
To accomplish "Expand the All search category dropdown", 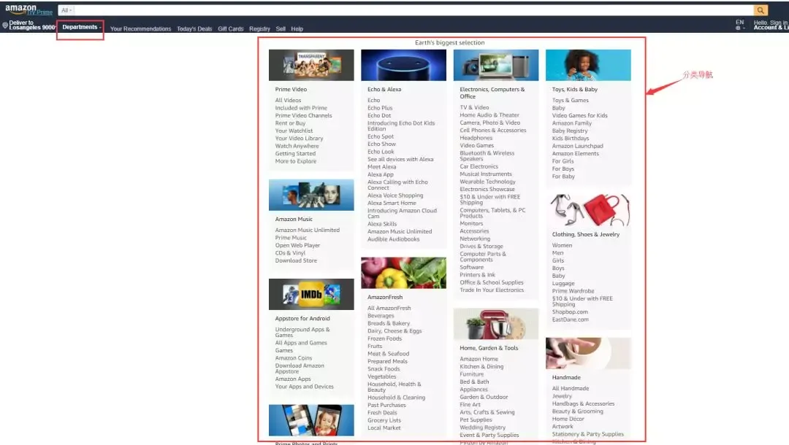I will [x=66, y=10].
